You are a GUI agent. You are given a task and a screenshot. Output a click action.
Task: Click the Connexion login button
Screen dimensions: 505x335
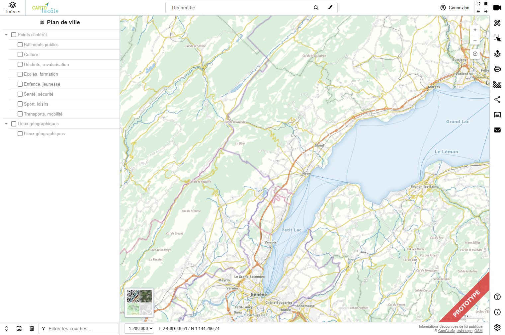click(455, 8)
